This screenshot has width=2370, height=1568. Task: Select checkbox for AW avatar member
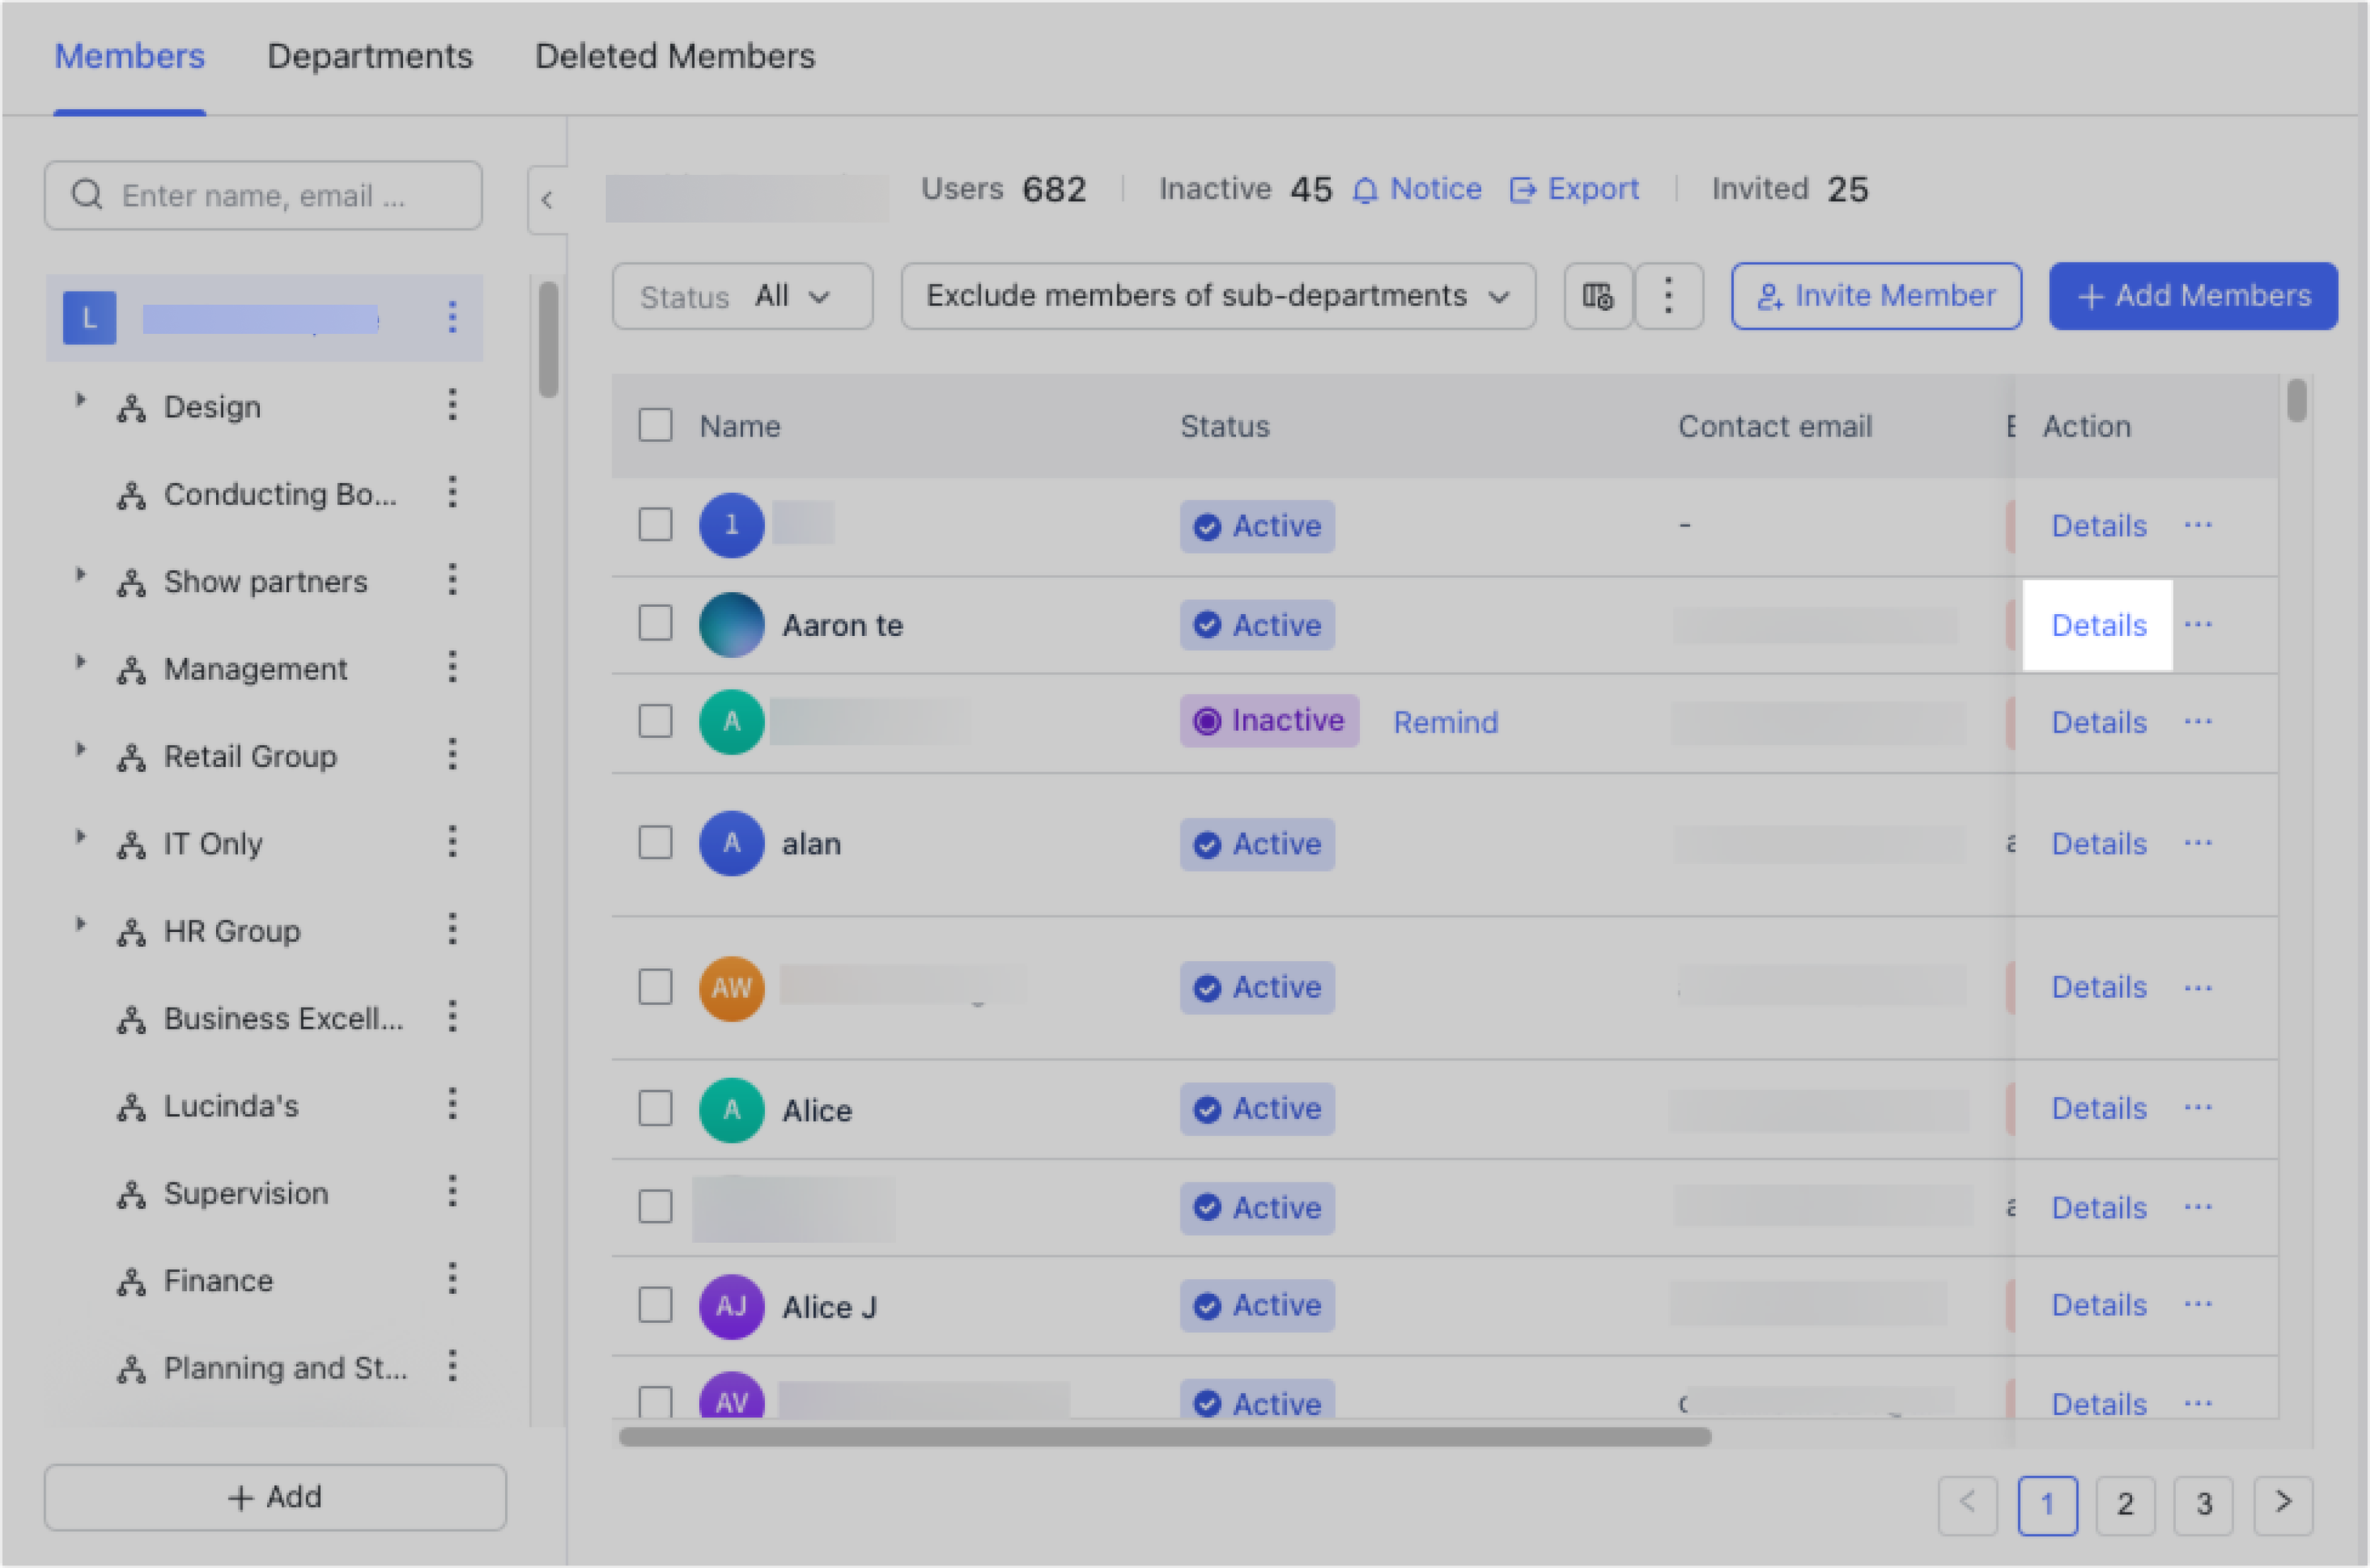pyautogui.click(x=655, y=987)
